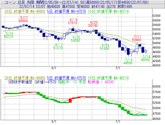Click the 前取1885 value in header
Image resolution: width=165 pixels, height=125 pixels.
[125, 7]
